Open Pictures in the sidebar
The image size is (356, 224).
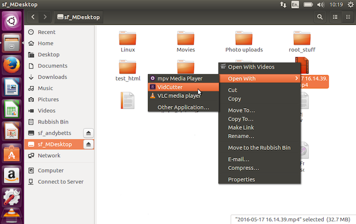(60, 100)
